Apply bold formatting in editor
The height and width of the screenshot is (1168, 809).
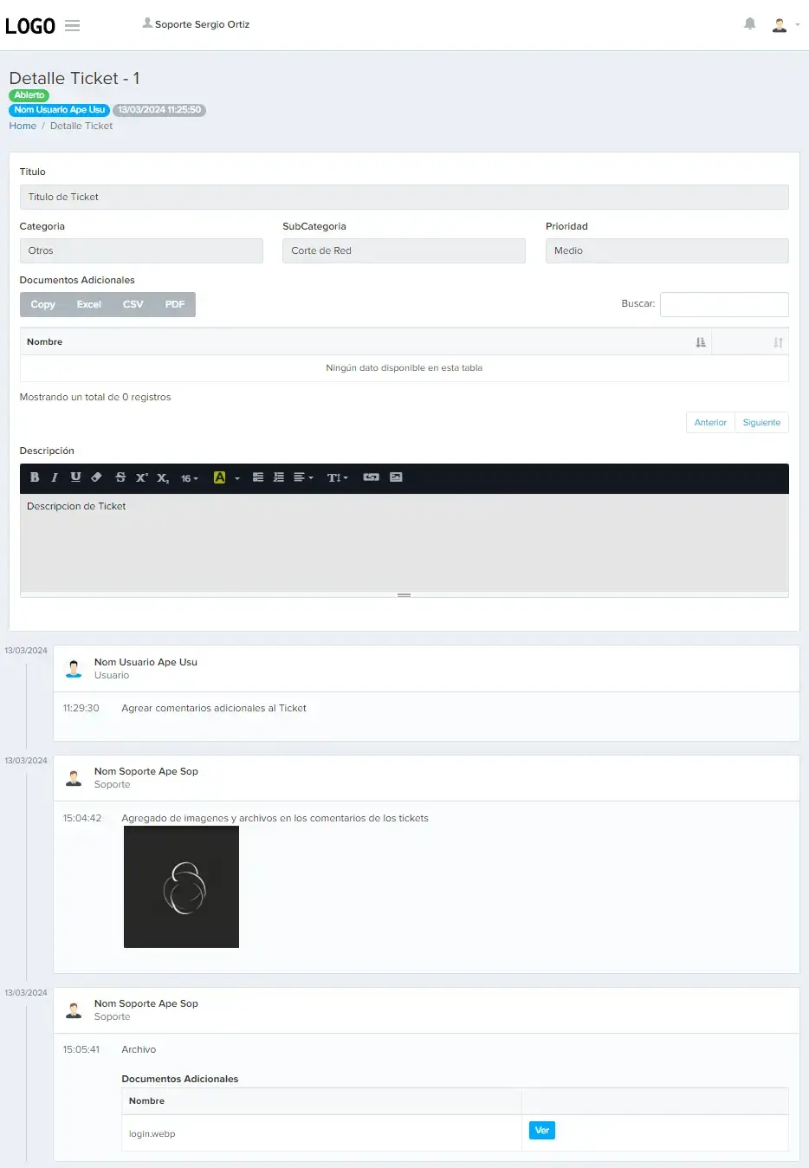pos(35,477)
